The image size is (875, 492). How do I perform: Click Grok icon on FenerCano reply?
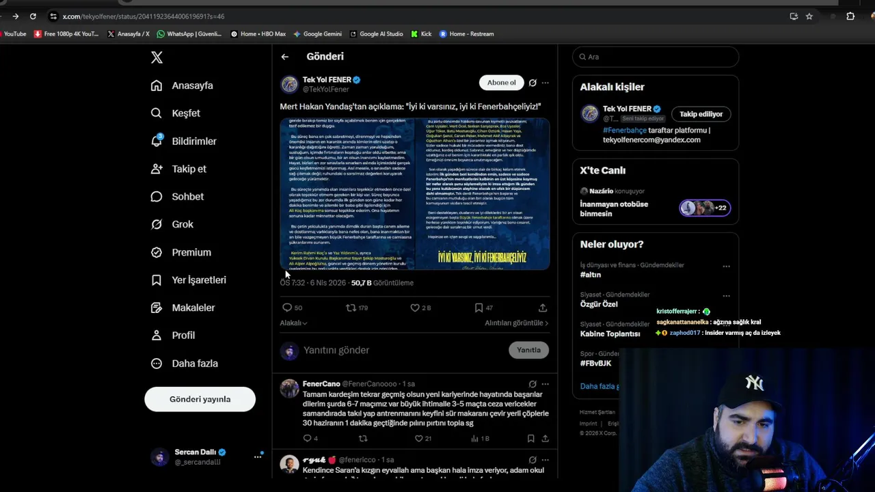533,384
